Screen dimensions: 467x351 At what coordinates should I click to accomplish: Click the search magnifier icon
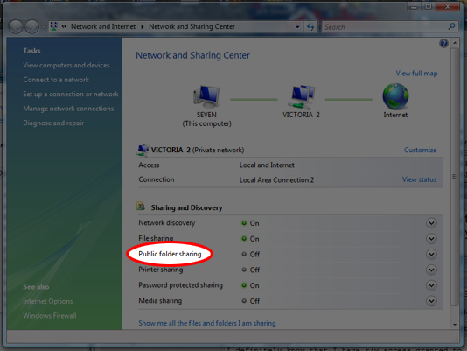pyautogui.click(x=451, y=26)
